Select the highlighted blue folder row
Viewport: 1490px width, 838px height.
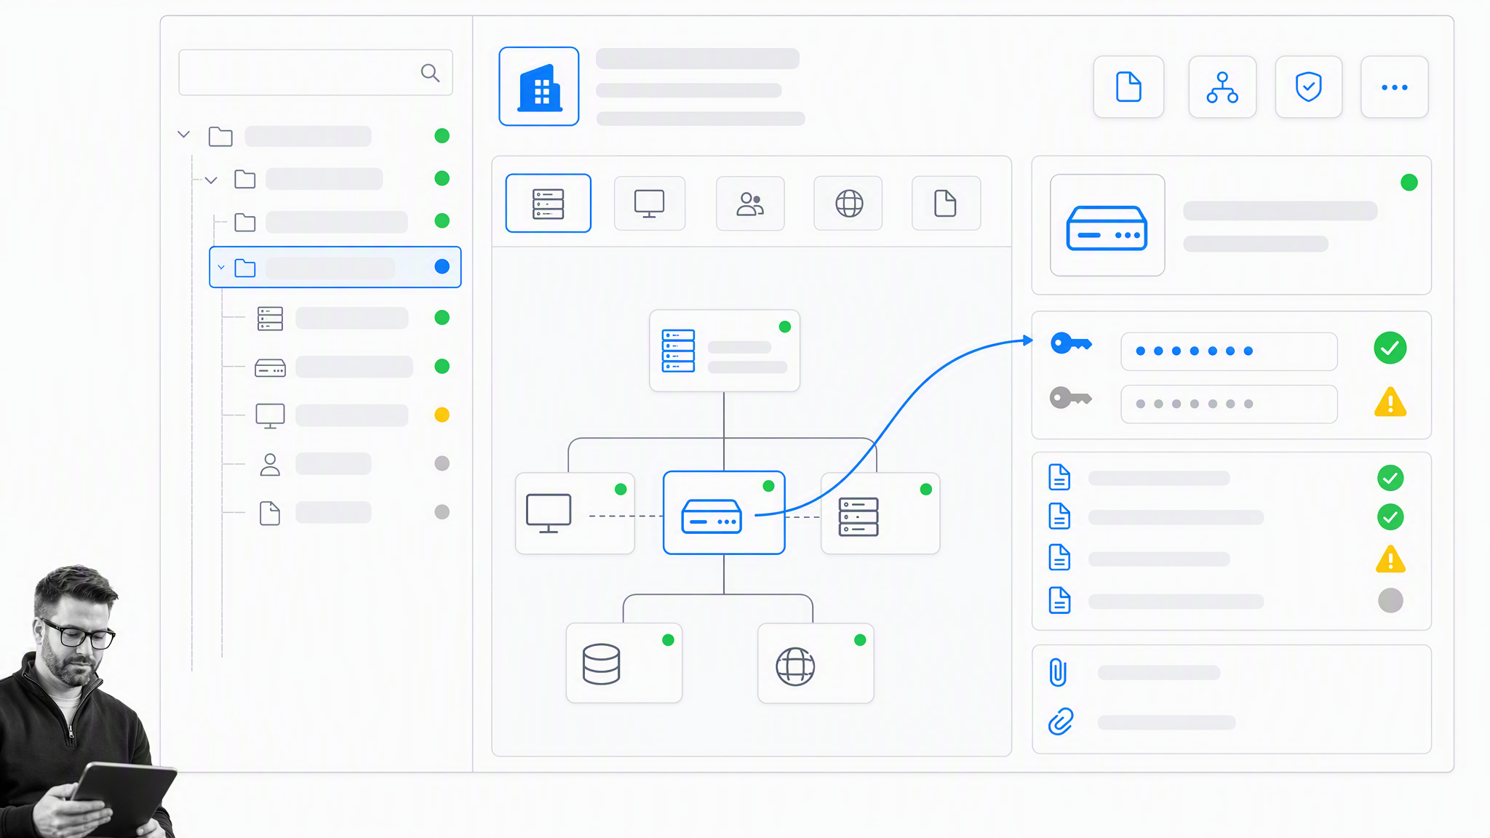point(335,267)
